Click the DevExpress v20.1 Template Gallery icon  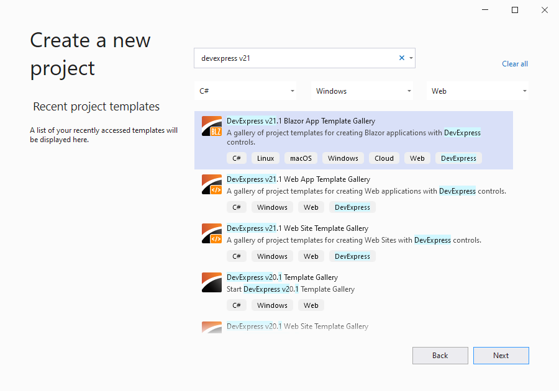point(212,282)
